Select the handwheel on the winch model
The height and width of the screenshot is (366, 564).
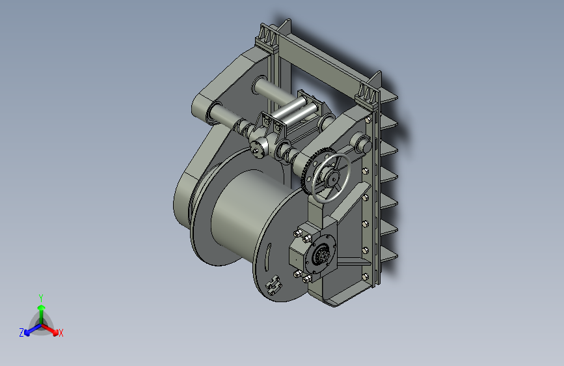tap(331, 178)
